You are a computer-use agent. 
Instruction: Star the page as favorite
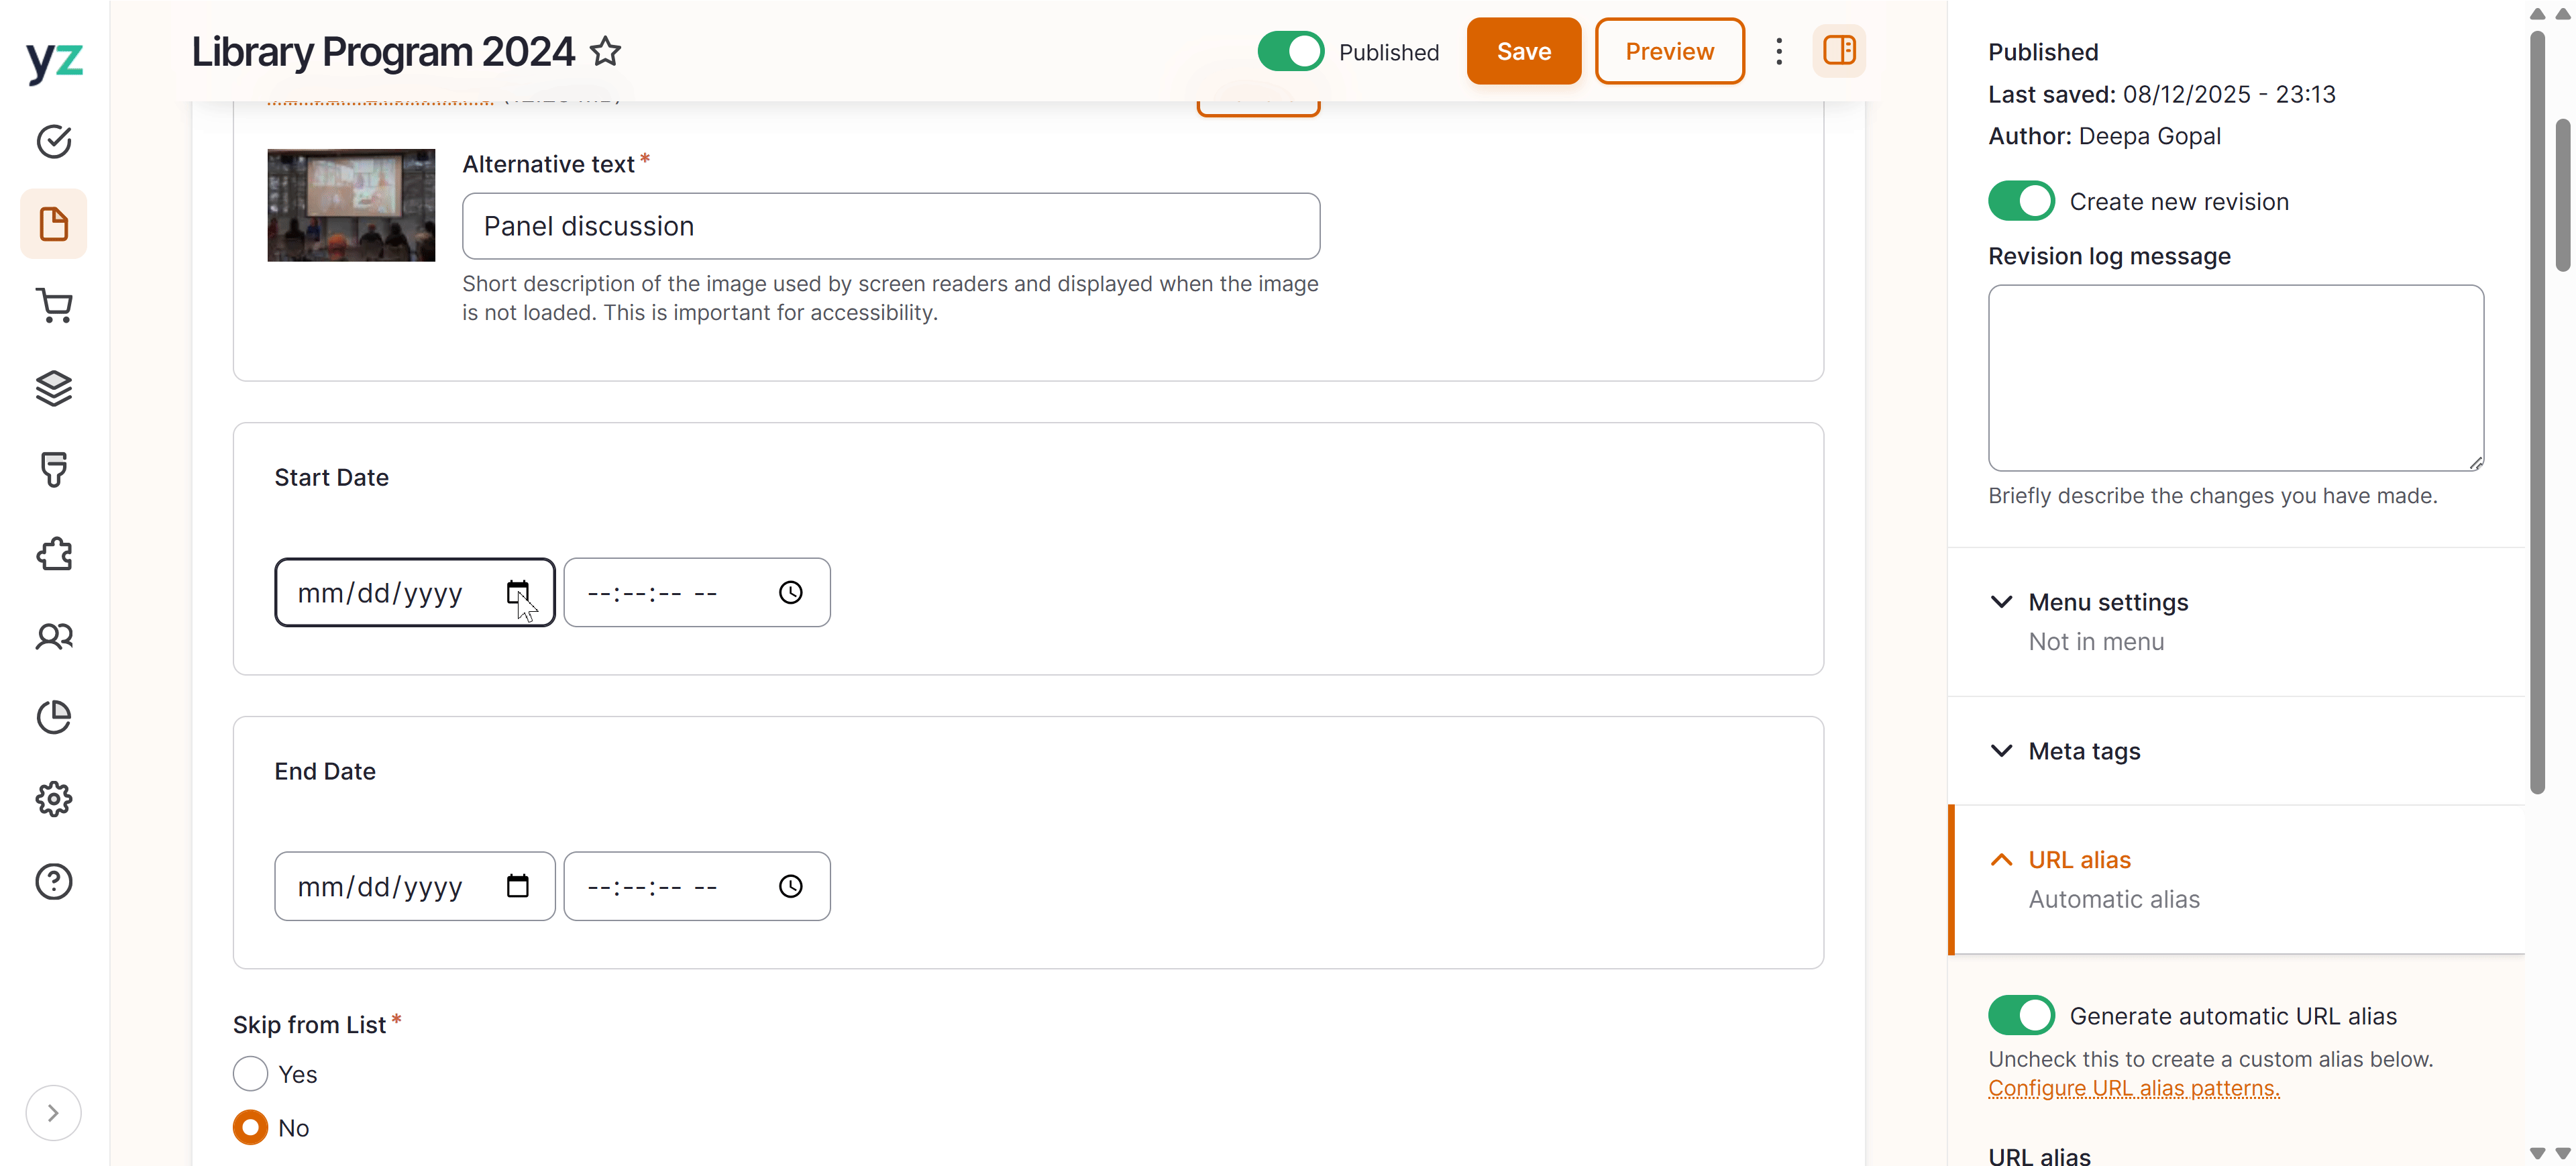pyautogui.click(x=605, y=51)
